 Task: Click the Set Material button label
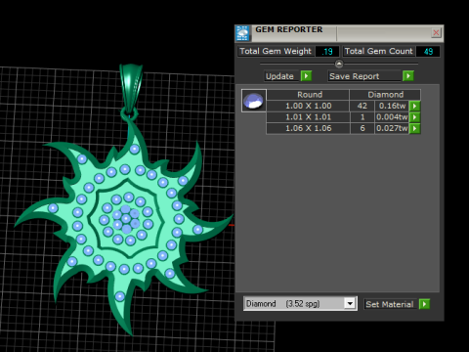pos(390,304)
